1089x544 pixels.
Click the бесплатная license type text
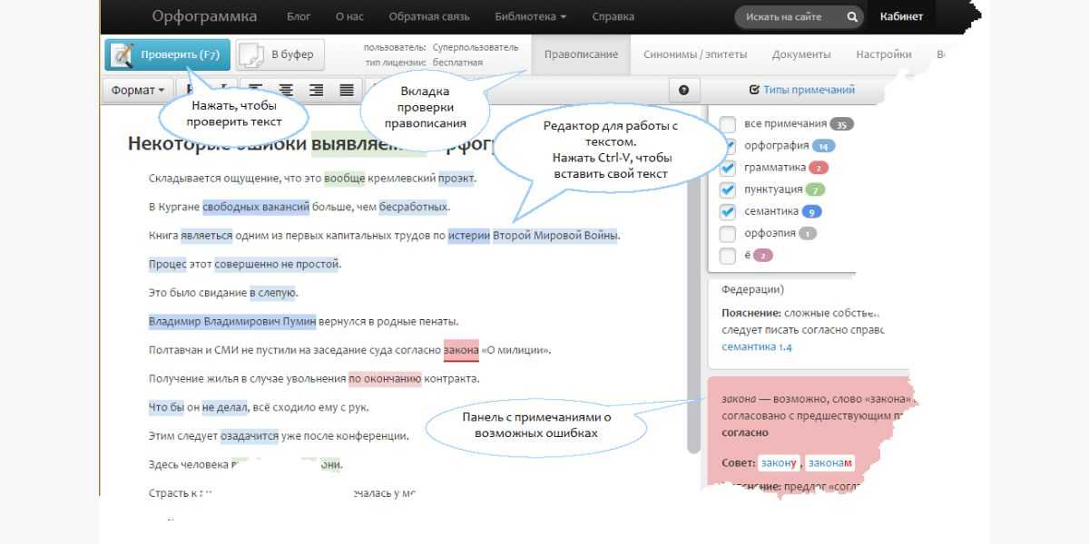tap(458, 63)
